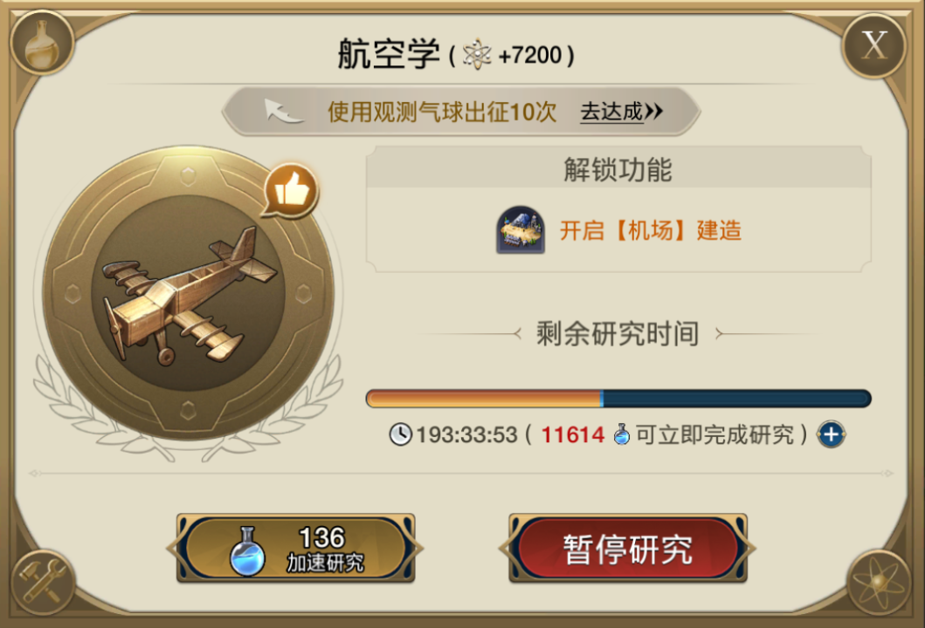Open the 去达成 link

(x=621, y=112)
